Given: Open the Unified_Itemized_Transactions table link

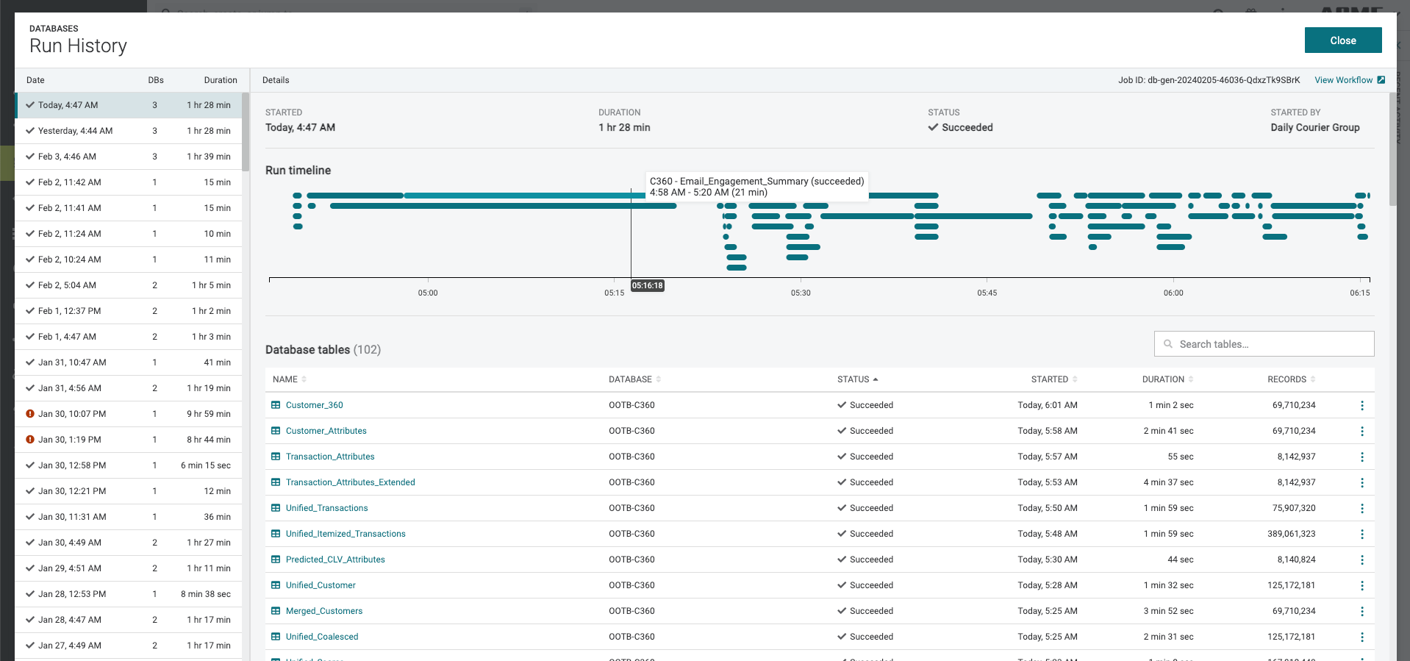Looking at the screenshot, I should pos(346,534).
